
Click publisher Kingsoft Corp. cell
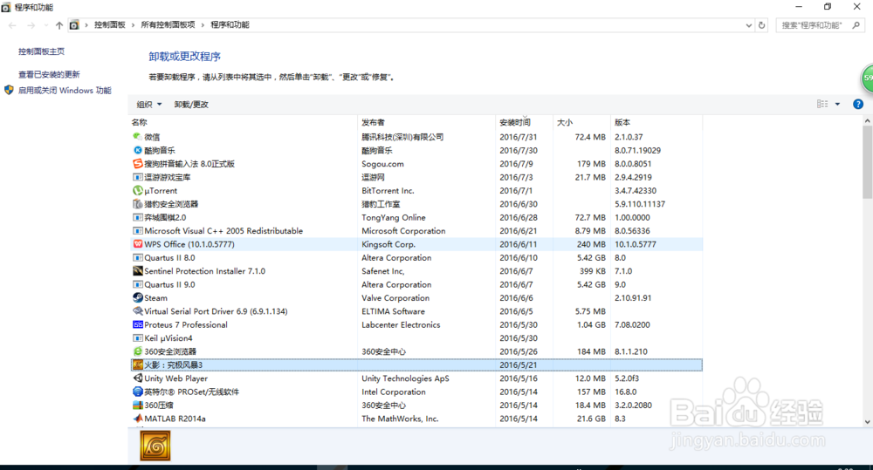pyautogui.click(x=388, y=244)
